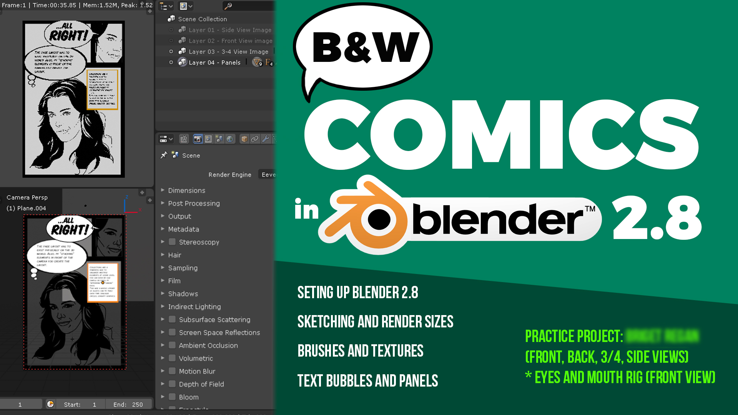Open the Render properties tab camera icon
This screenshot has height=415, width=738.
(198, 139)
